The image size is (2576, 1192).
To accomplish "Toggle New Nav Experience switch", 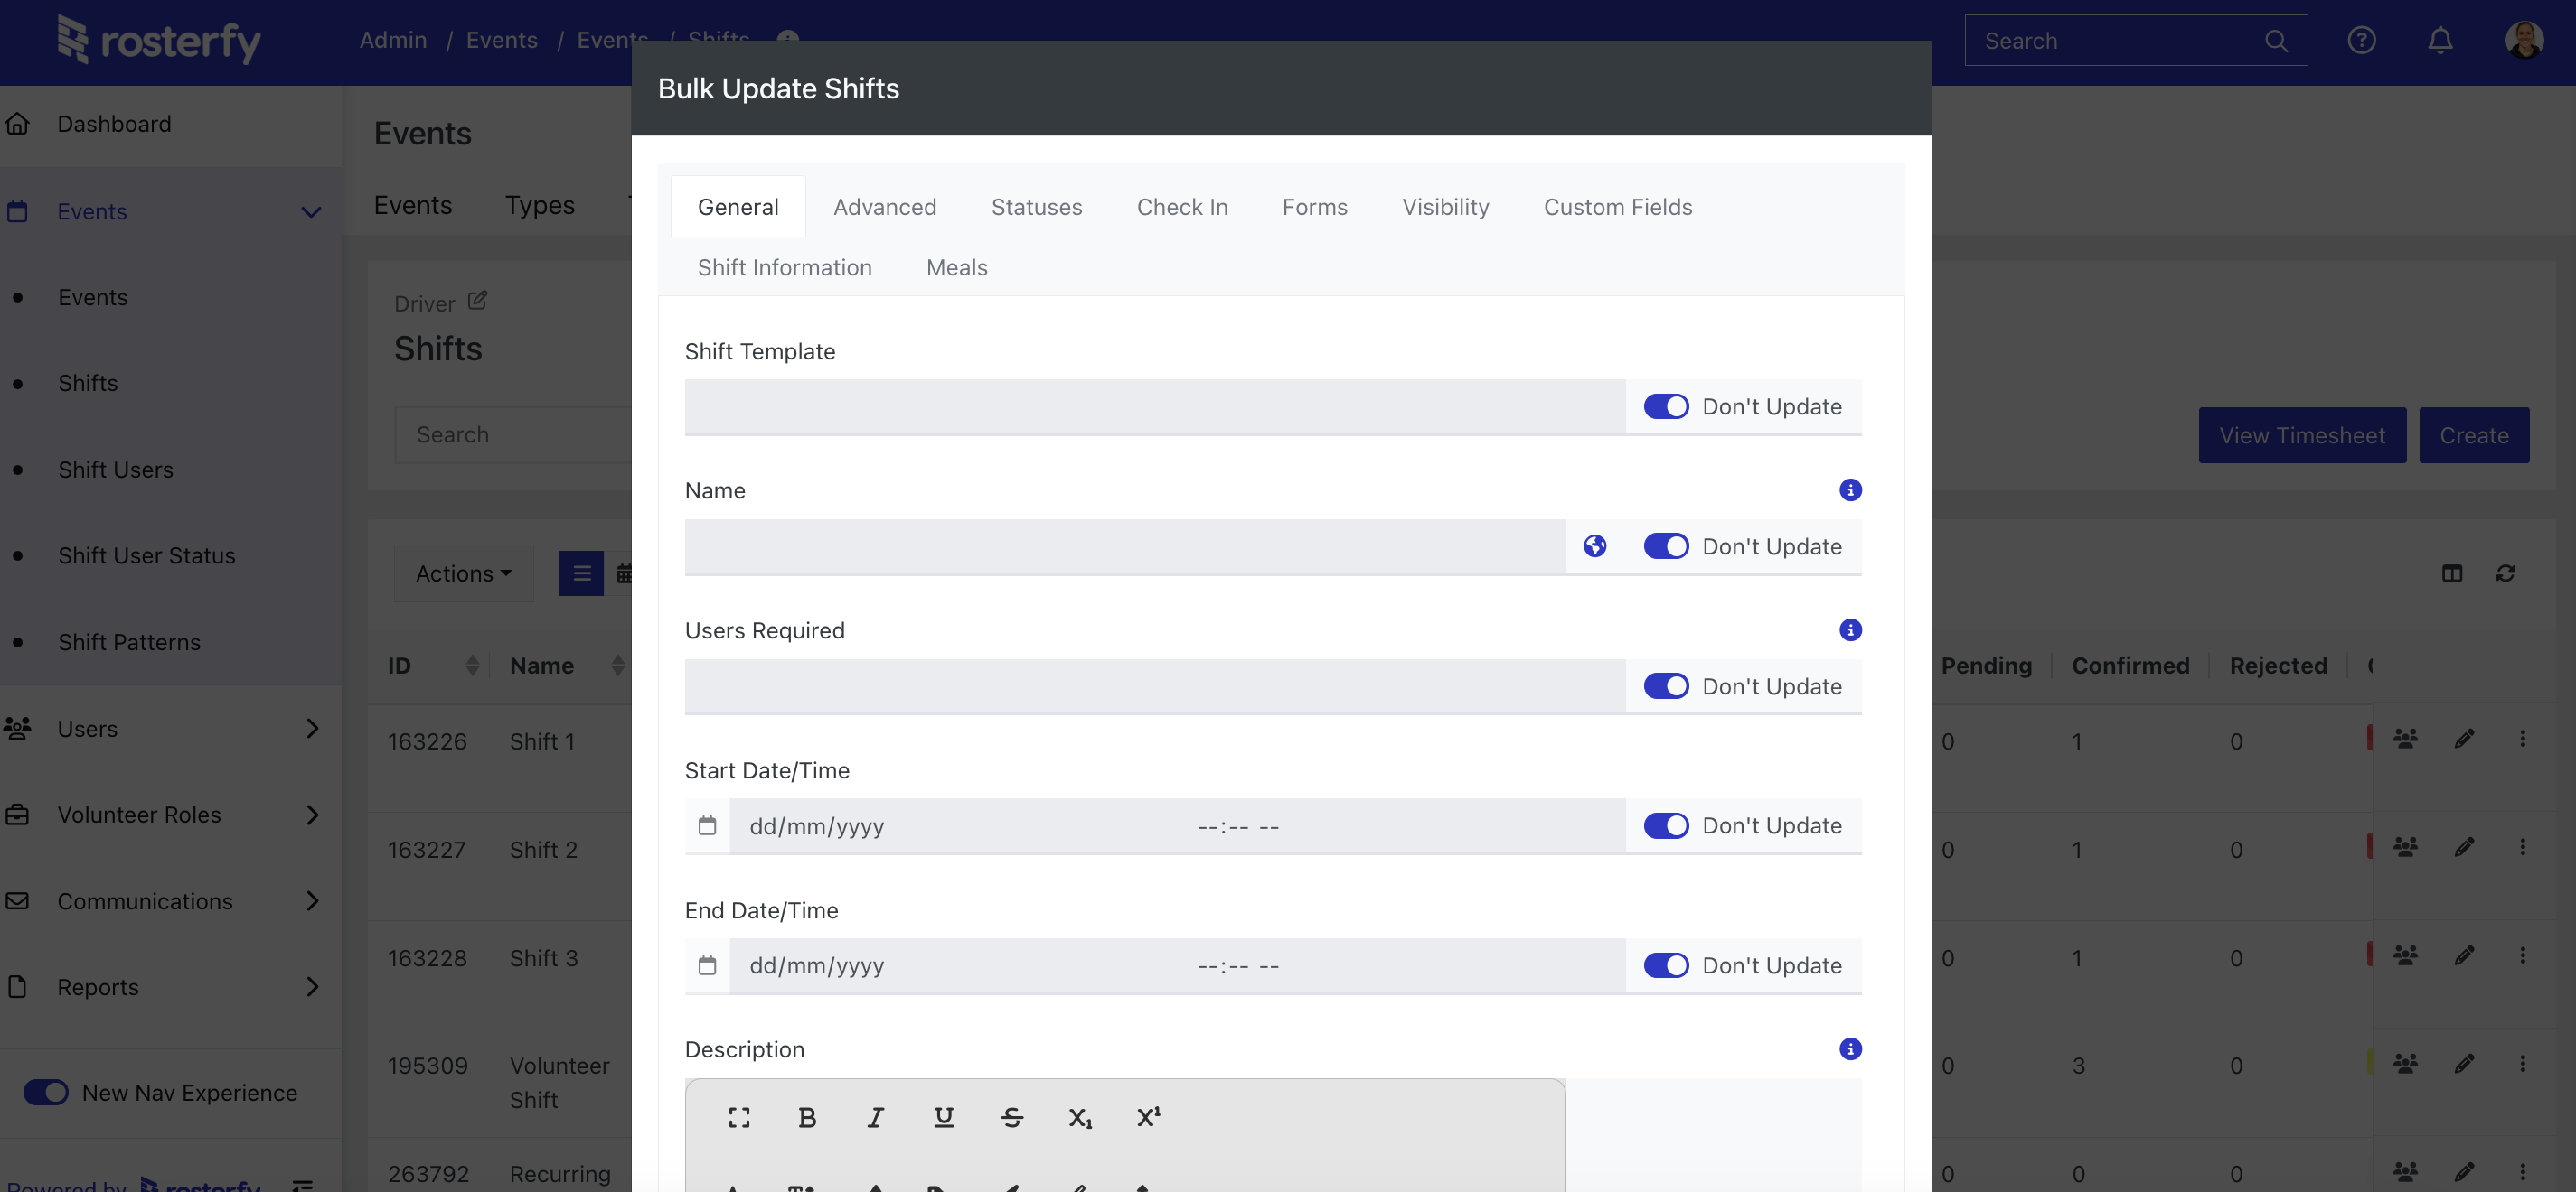I will click(46, 1092).
